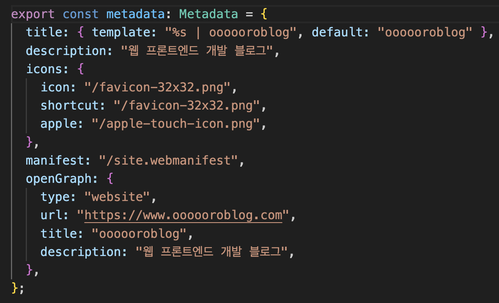
Task: Click the openGraph opening brace
Action: pos(110,179)
